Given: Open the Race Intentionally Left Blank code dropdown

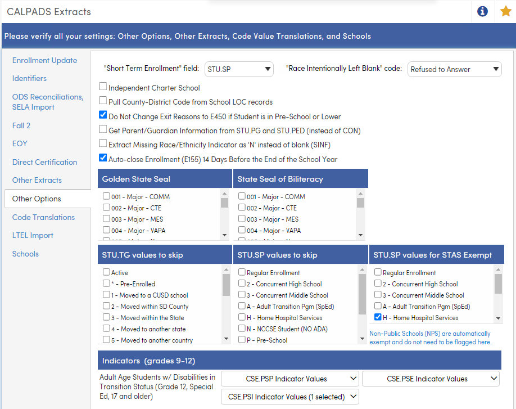Looking at the screenshot, I should (455, 69).
